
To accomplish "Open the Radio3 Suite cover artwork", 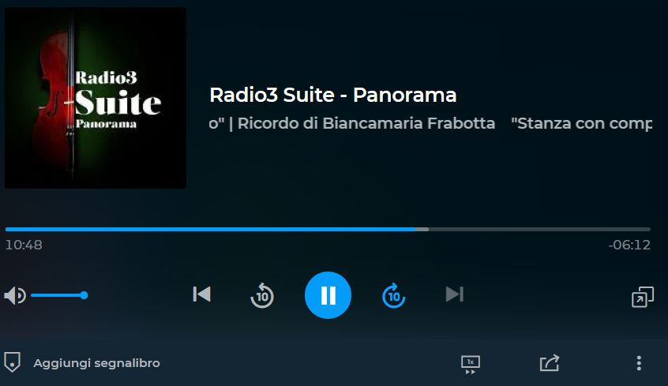I will 96,98.
